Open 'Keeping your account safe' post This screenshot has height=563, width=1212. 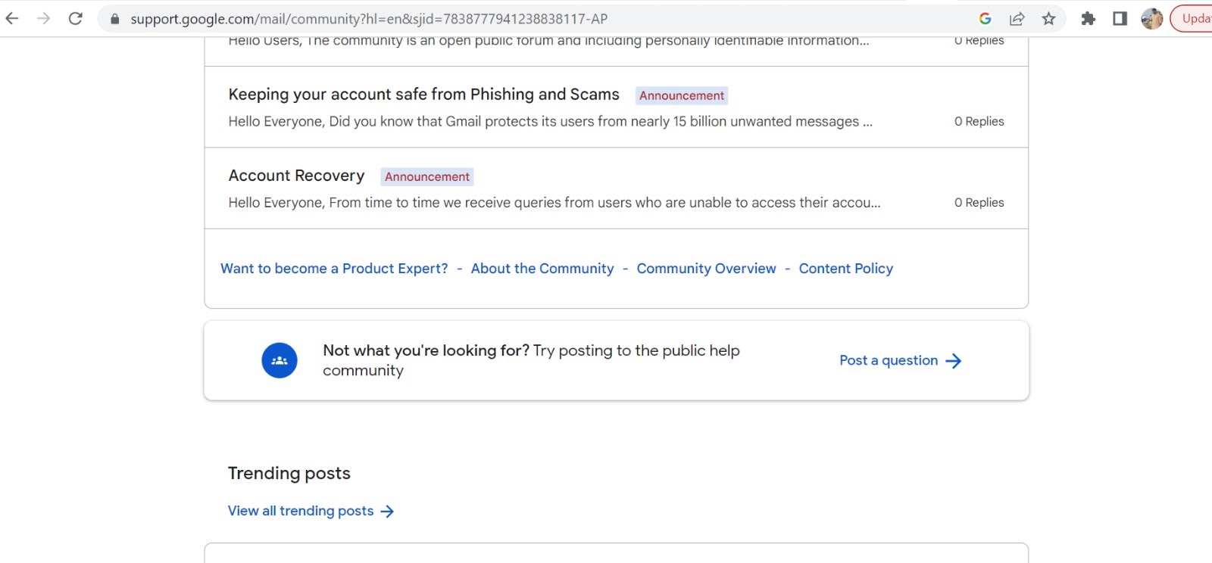point(423,95)
